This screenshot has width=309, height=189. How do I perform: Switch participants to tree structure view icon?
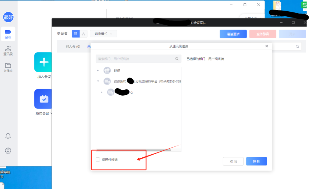click(x=84, y=34)
